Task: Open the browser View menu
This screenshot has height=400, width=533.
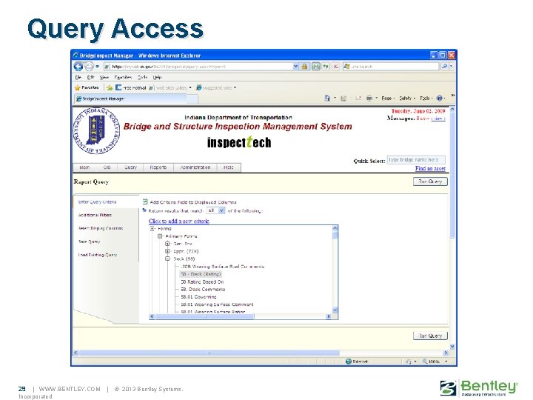Action: pos(104,78)
